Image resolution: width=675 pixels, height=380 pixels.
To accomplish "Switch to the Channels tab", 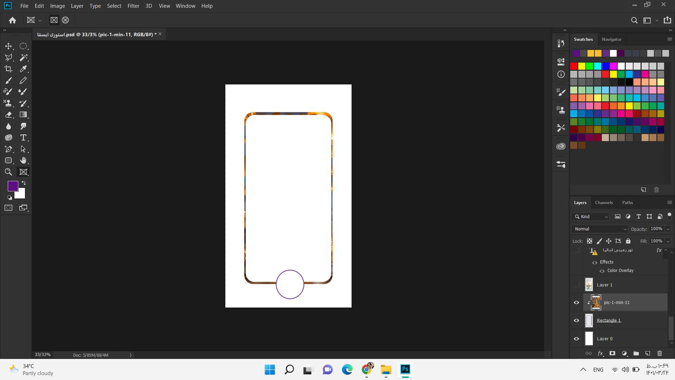I will pyautogui.click(x=604, y=202).
